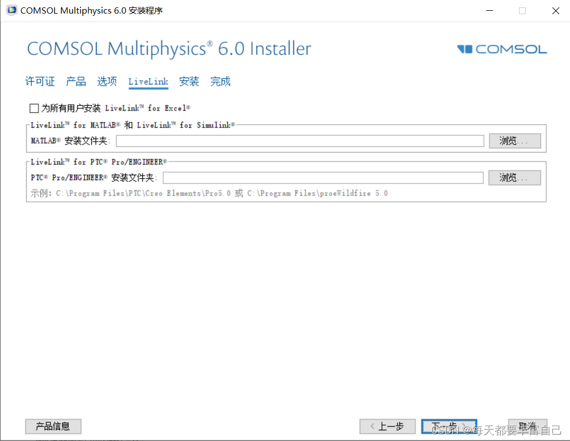Viewport: 570px width, 441px height.
Task: Minimize the installer window
Action: tap(490, 11)
